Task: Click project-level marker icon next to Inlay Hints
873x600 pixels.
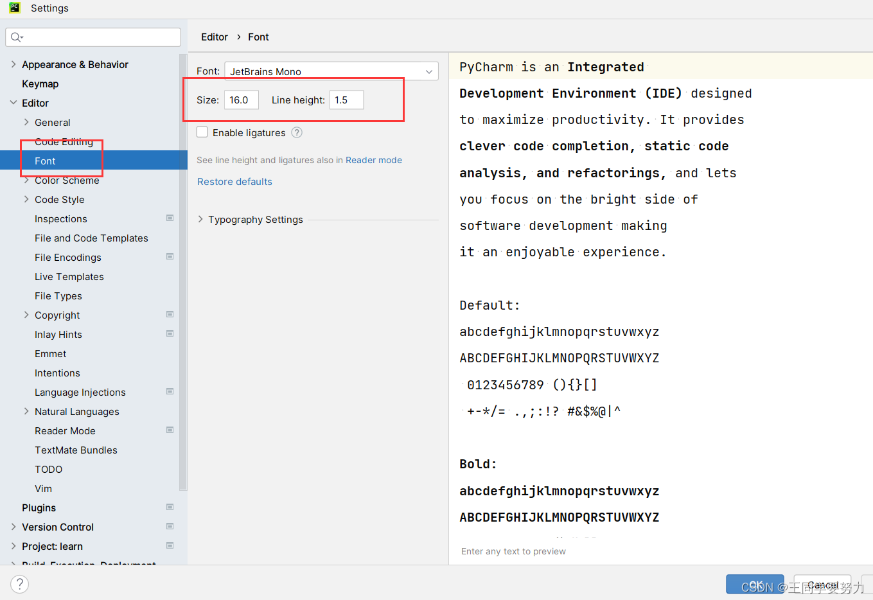Action: [170, 333]
